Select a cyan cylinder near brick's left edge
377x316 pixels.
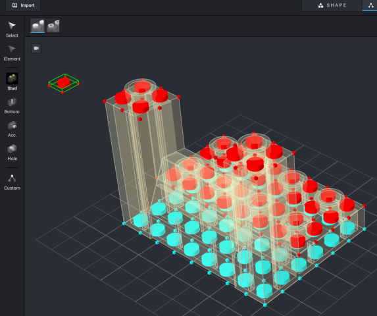pyautogui.click(x=141, y=221)
